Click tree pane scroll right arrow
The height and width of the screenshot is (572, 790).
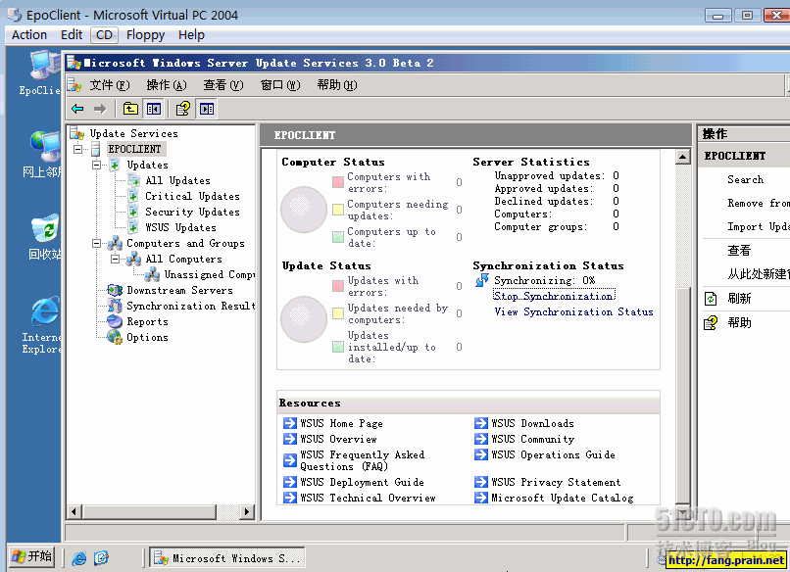[246, 512]
